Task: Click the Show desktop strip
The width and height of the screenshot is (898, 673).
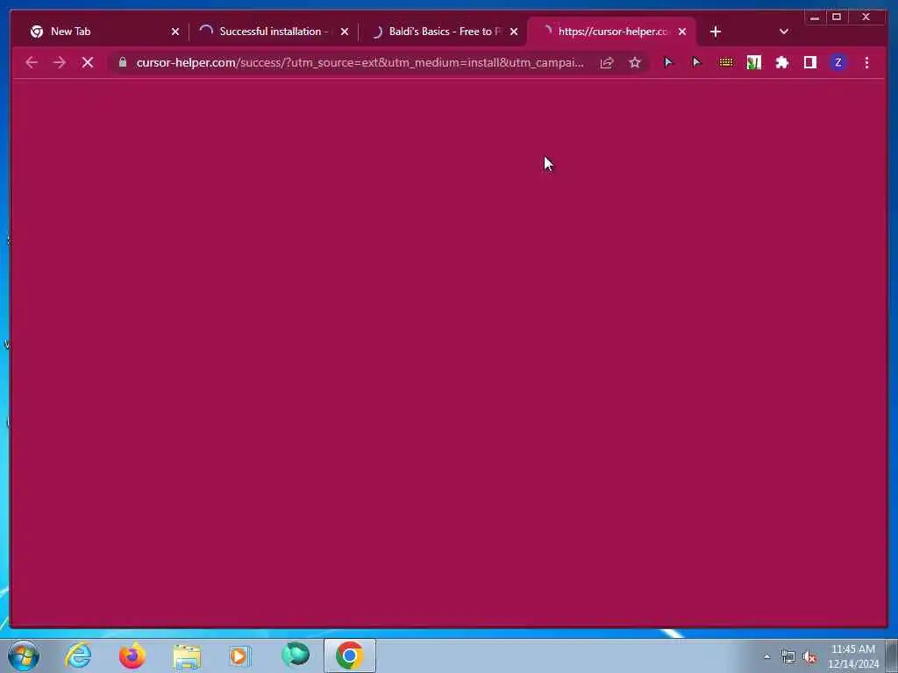Action: 892,655
